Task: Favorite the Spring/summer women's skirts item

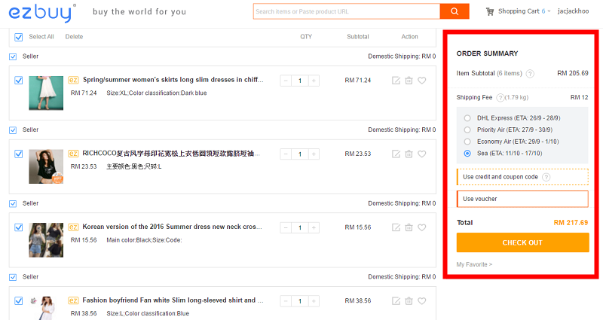Action: [422, 81]
